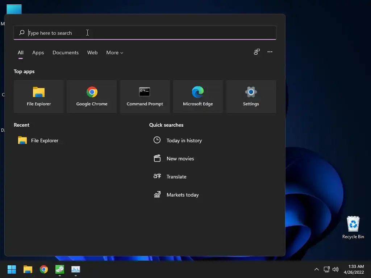Image resolution: width=371 pixels, height=278 pixels.
Task: Open the search feedback/account icon
Action: pos(257,52)
